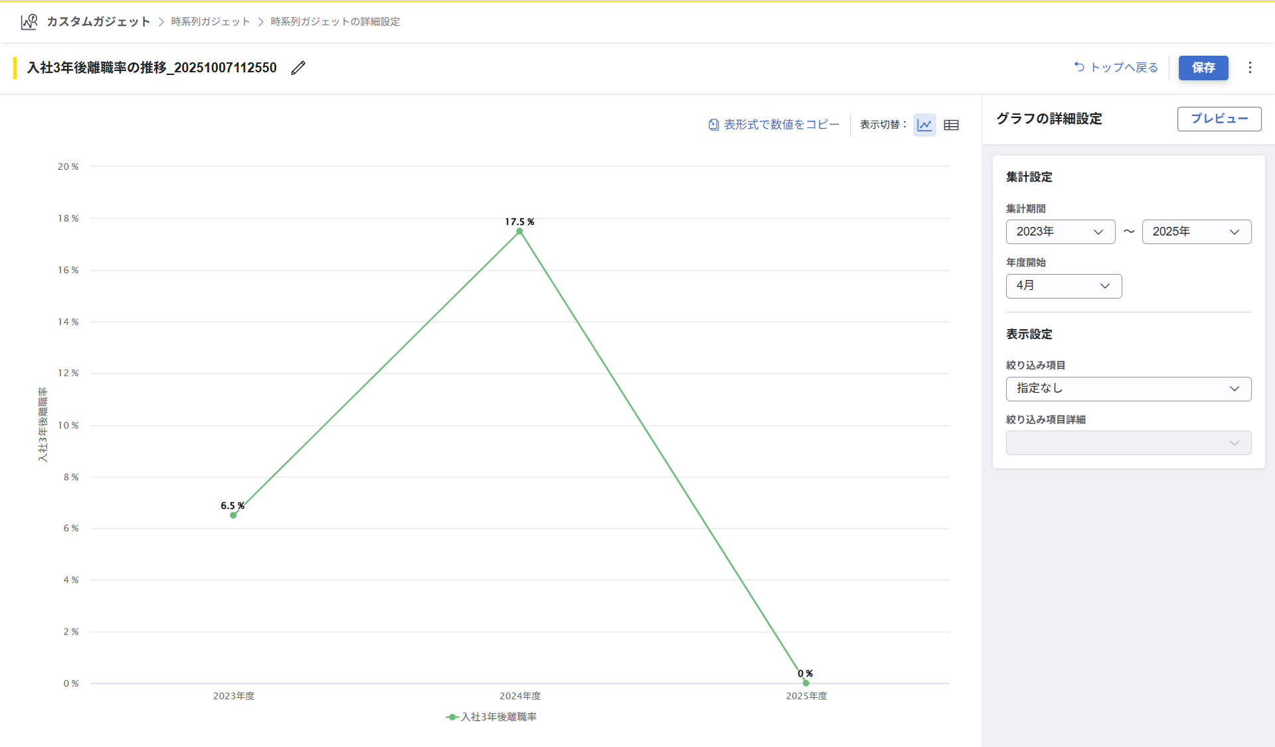
Task: Open the 指定なし filter item dropdown
Action: coord(1128,389)
